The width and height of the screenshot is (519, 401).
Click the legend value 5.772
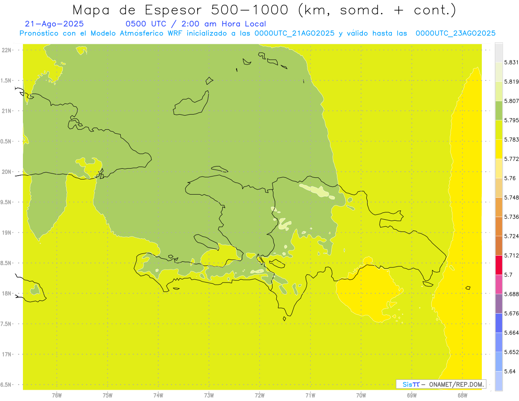(512, 159)
